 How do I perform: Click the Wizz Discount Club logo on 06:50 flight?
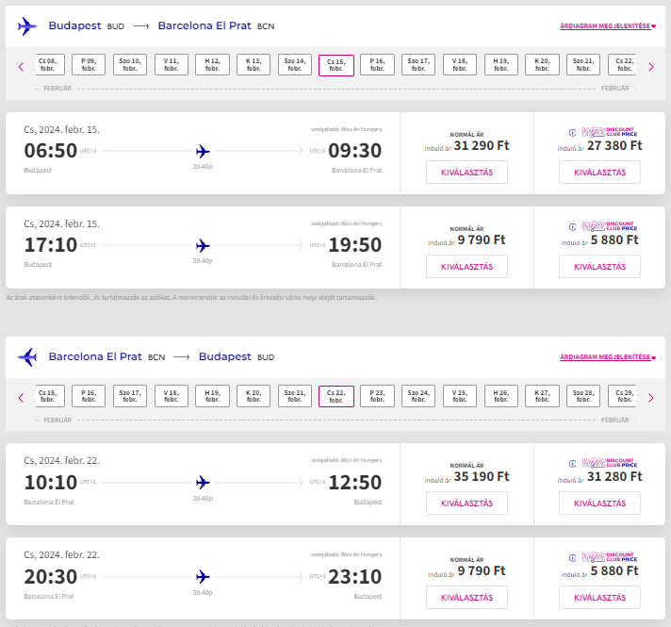[610, 132]
